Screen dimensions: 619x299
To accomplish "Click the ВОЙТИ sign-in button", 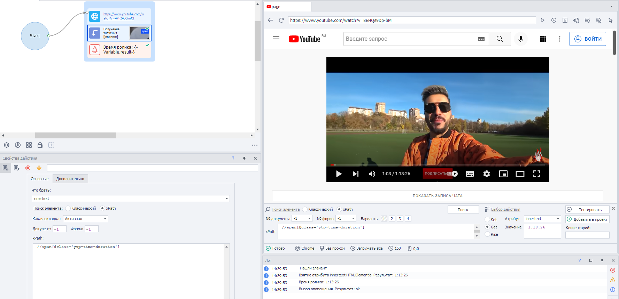I will [588, 39].
